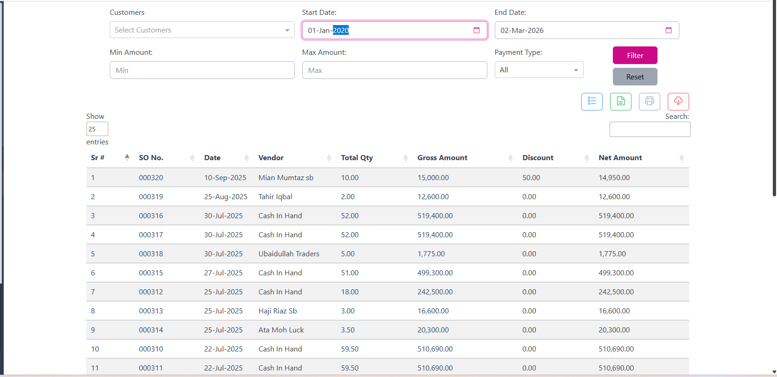This screenshot has height=377, width=777.
Task: Click the Show entries count field
Action: (x=97, y=129)
